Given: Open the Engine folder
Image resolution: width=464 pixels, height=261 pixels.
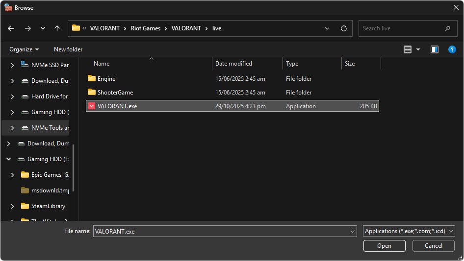Looking at the screenshot, I should coord(106,79).
